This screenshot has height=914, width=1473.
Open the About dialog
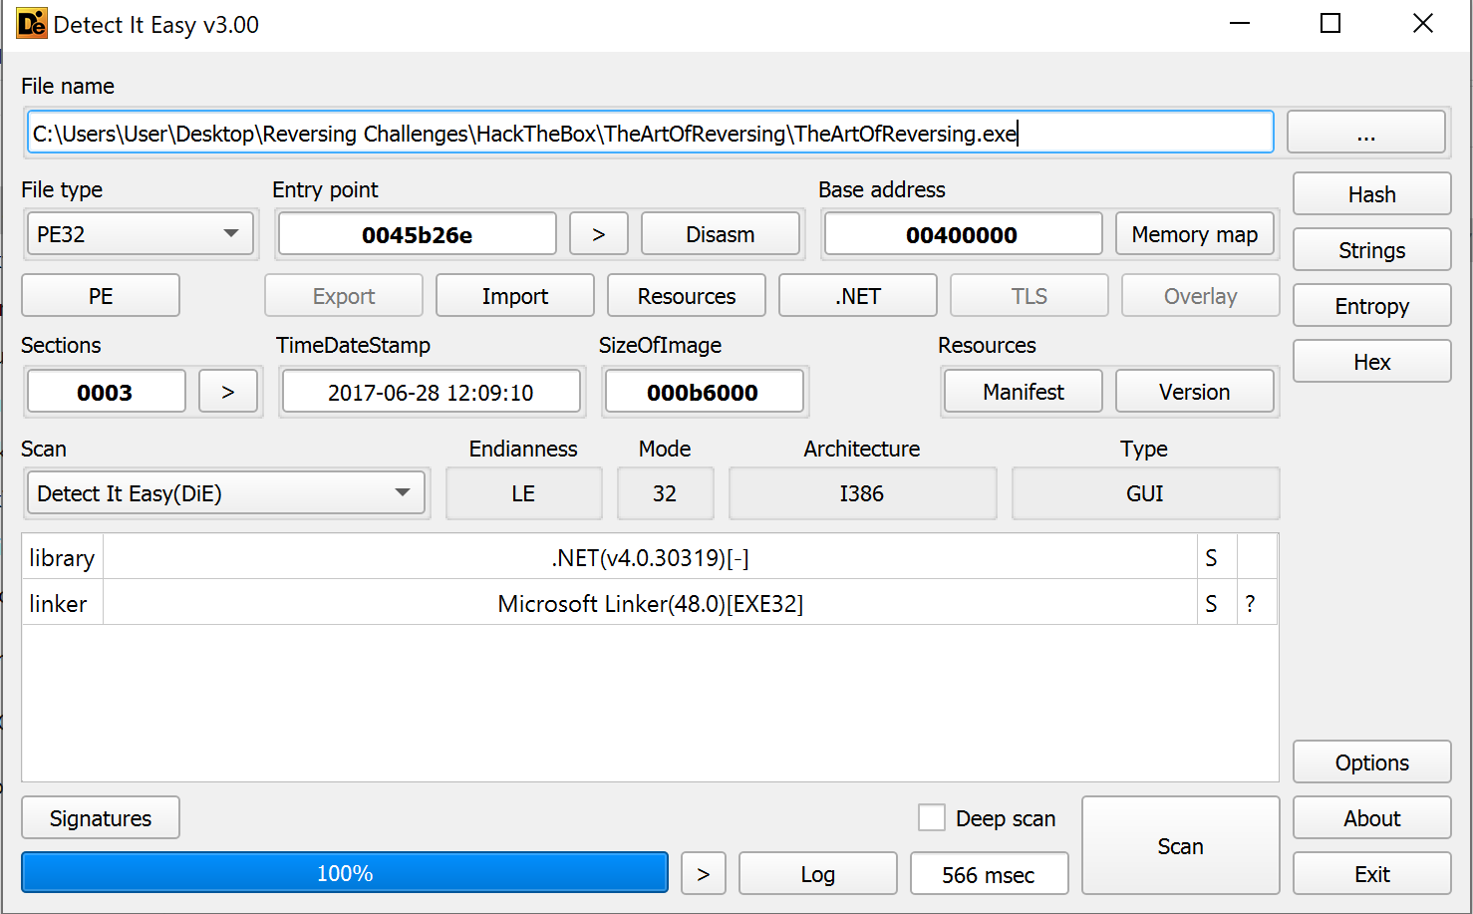click(x=1371, y=818)
